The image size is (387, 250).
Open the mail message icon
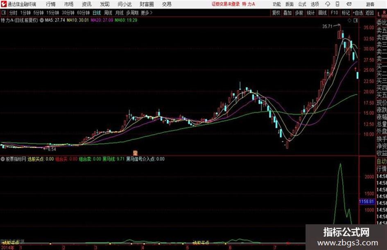[349, 4]
